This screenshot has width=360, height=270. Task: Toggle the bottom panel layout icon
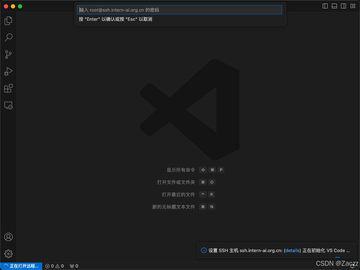point(334,6)
